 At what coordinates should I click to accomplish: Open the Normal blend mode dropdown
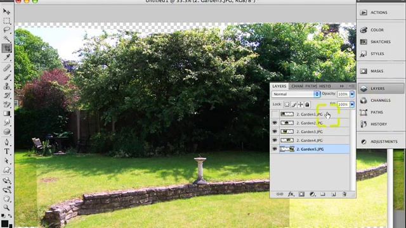coord(296,94)
